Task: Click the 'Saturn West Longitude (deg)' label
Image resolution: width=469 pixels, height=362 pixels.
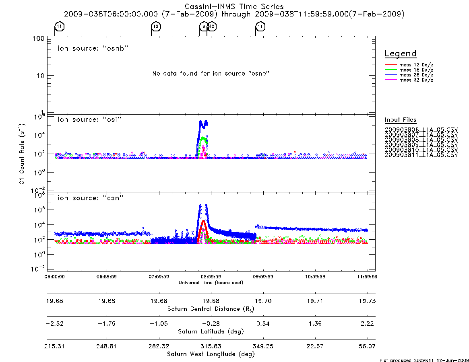Action: click(211, 354)
